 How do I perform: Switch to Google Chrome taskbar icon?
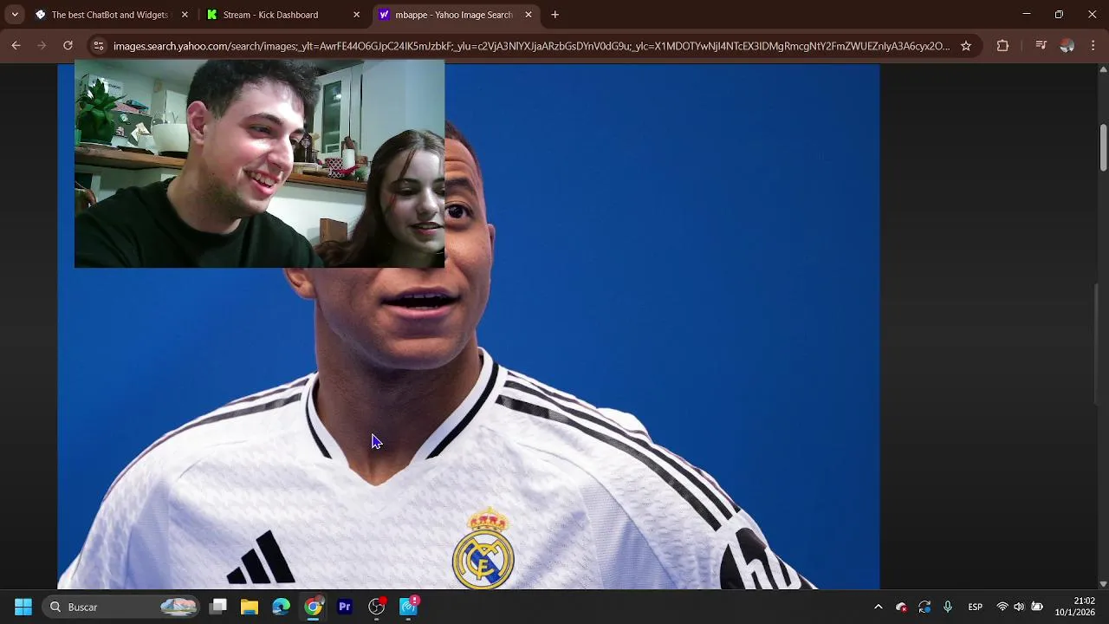point(313,607)
